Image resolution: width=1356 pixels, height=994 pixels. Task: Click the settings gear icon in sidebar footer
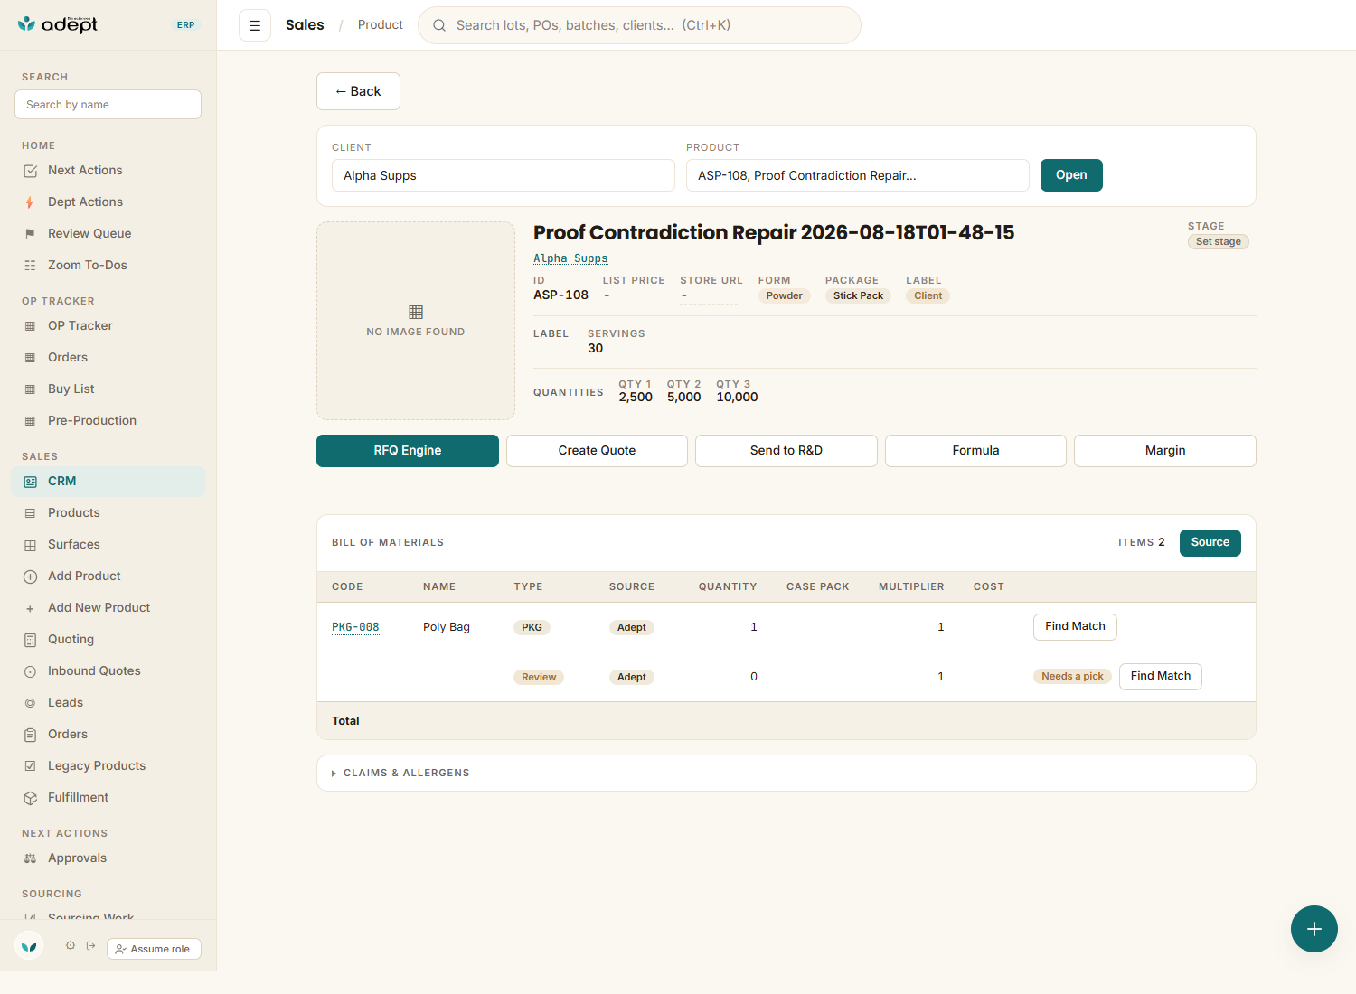click(x=71, y=946)
